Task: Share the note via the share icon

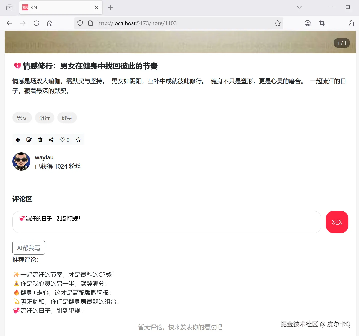Action: click(x=51, y=140)
